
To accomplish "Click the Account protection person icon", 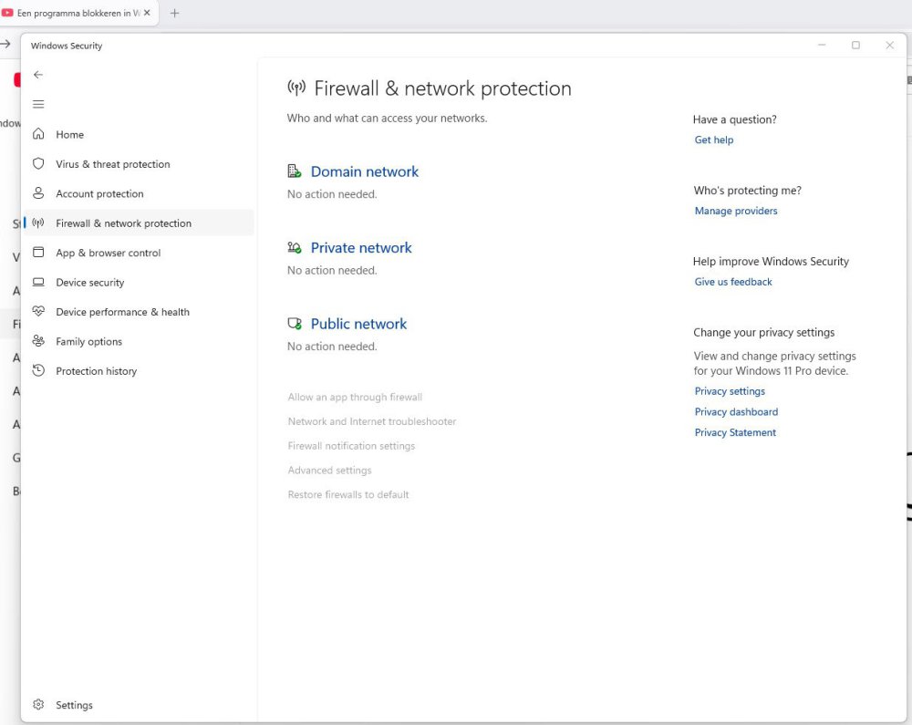I will 38,193.
